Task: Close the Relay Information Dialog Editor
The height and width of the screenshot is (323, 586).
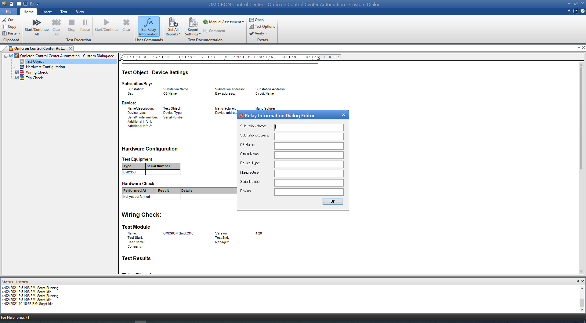Action: (x=343, y=115)
